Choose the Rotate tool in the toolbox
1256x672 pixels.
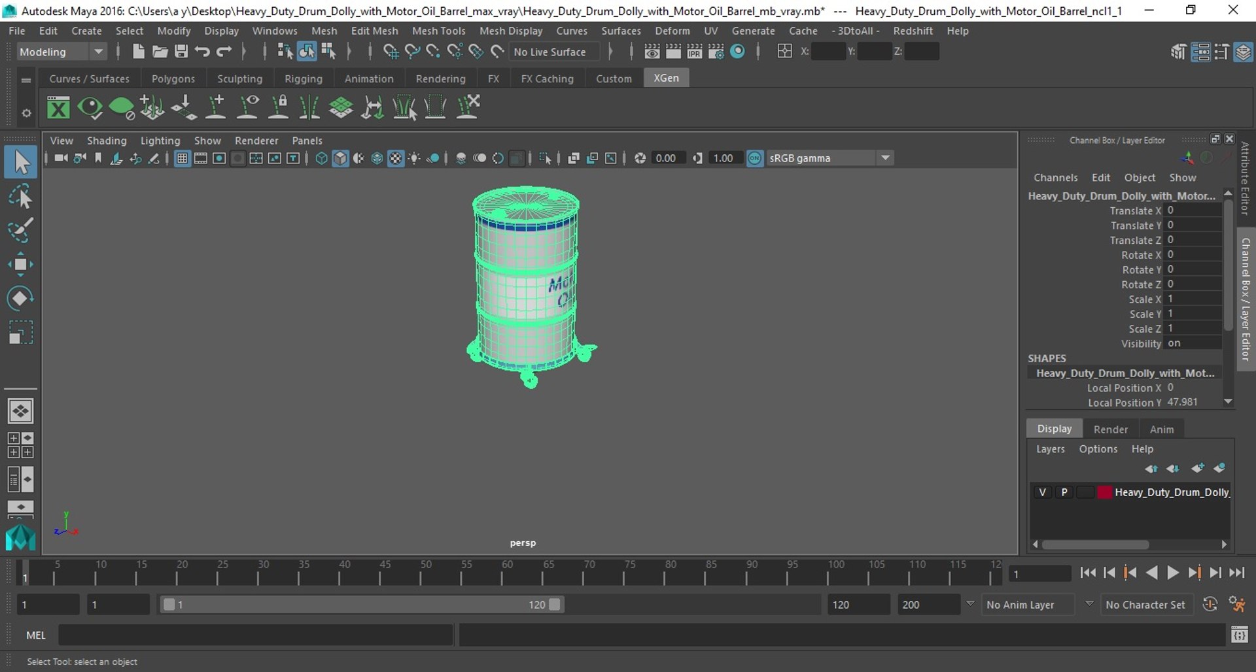point(20,298)
